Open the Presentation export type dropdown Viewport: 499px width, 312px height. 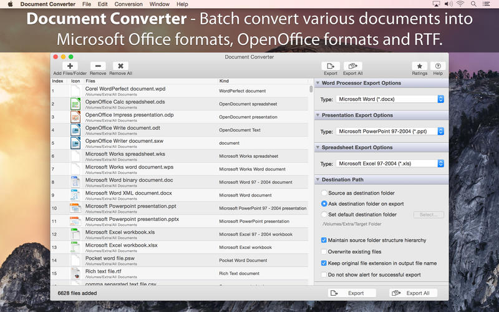pos(390,132)
